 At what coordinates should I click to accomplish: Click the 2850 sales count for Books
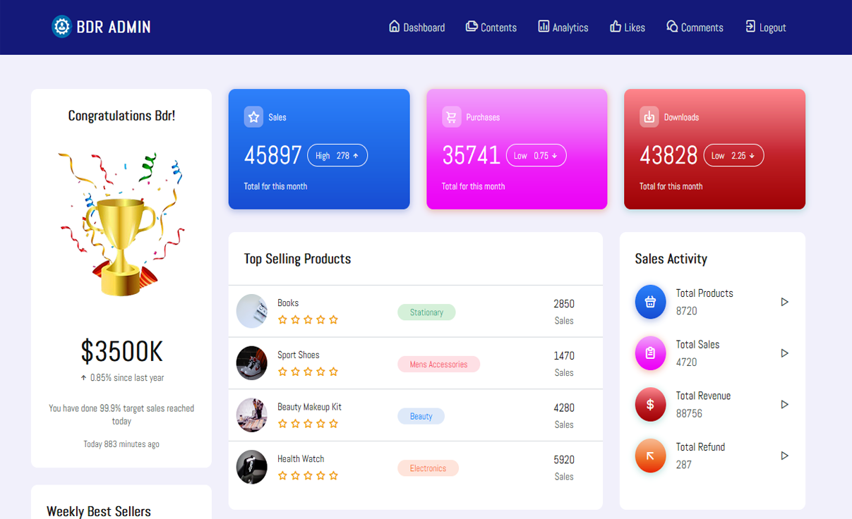tap(564, 304)
